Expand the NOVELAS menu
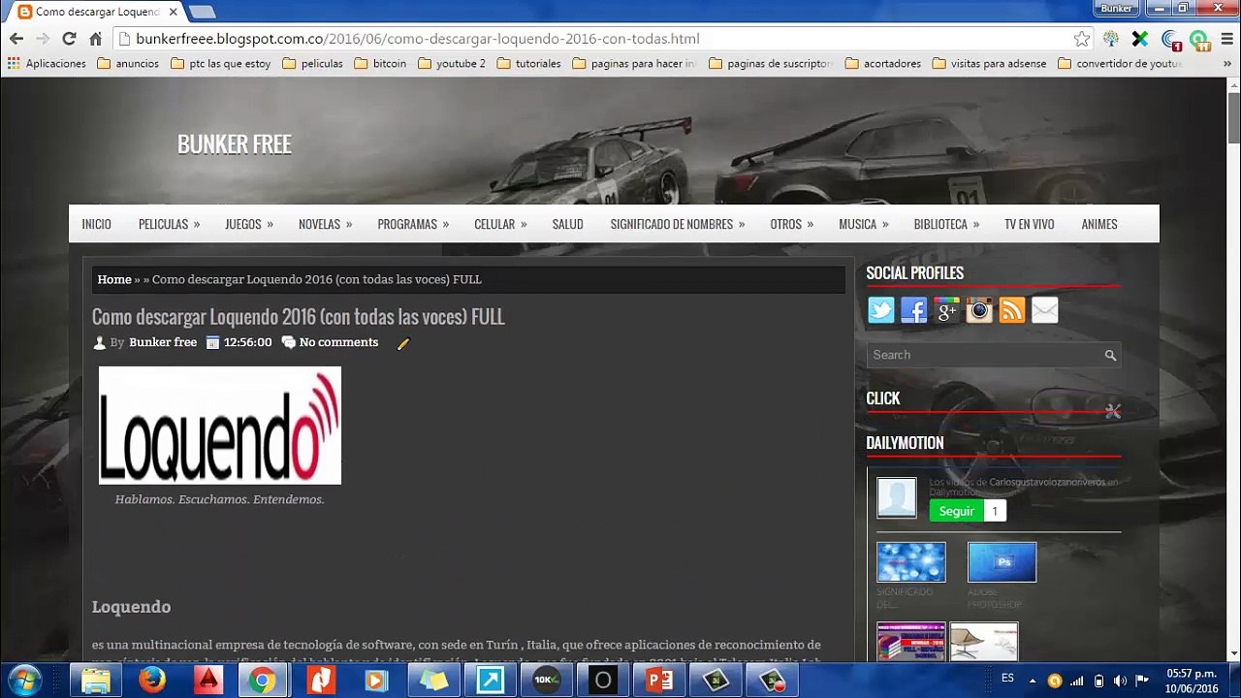Image resolution: width=1241 pixels, height=698 pixels. point(325,224)
